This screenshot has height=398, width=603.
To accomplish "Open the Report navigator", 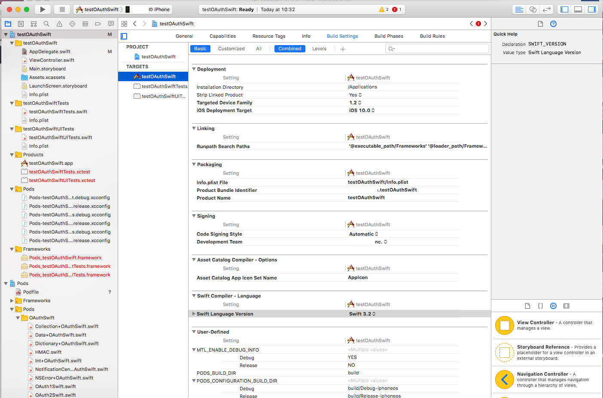I will [111, 24].
